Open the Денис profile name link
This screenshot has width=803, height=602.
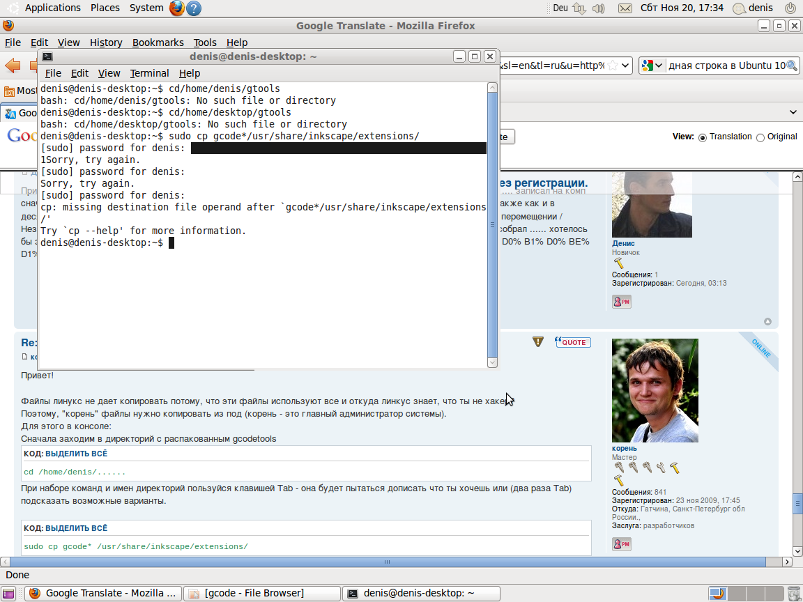tap(623, 244)
